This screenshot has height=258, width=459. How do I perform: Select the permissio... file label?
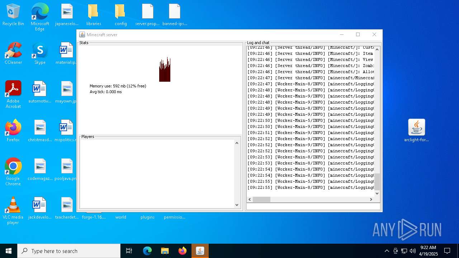pyautogui.click(x=175, y=217)
